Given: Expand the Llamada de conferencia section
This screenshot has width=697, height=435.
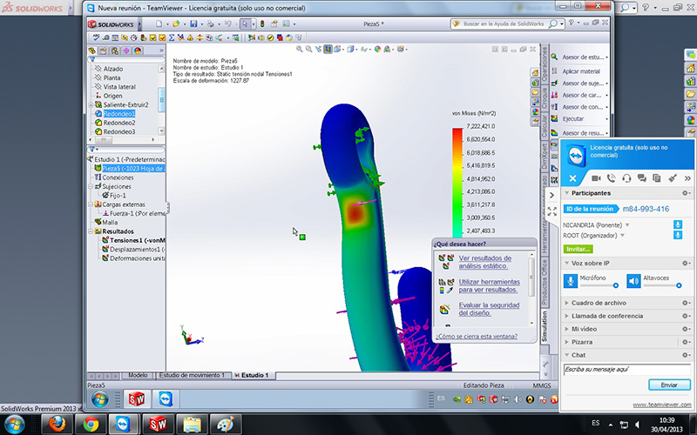Looking at the screenshot, I should coord(606,316).
